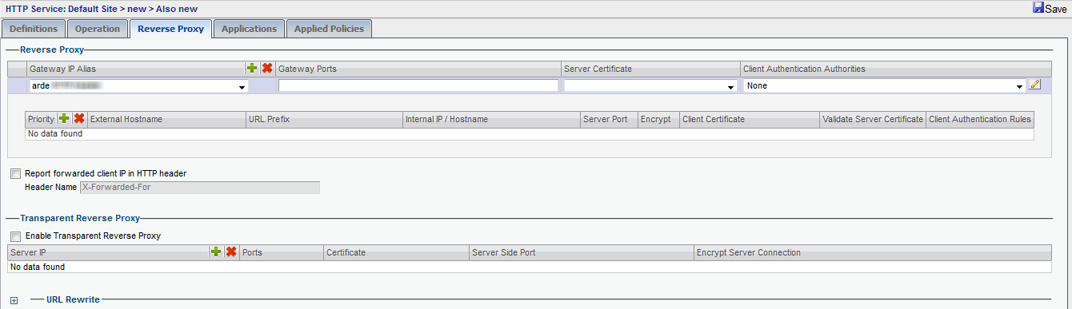1072x309 pixels.
Task: Switch to the Definitions tab
Action: click(34, 29)
